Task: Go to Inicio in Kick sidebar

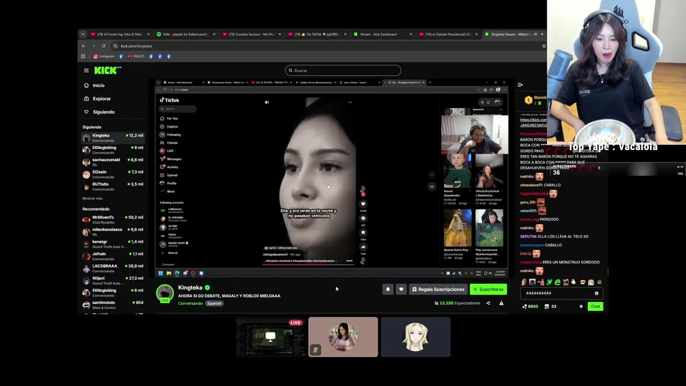Action: pos(94,85)
